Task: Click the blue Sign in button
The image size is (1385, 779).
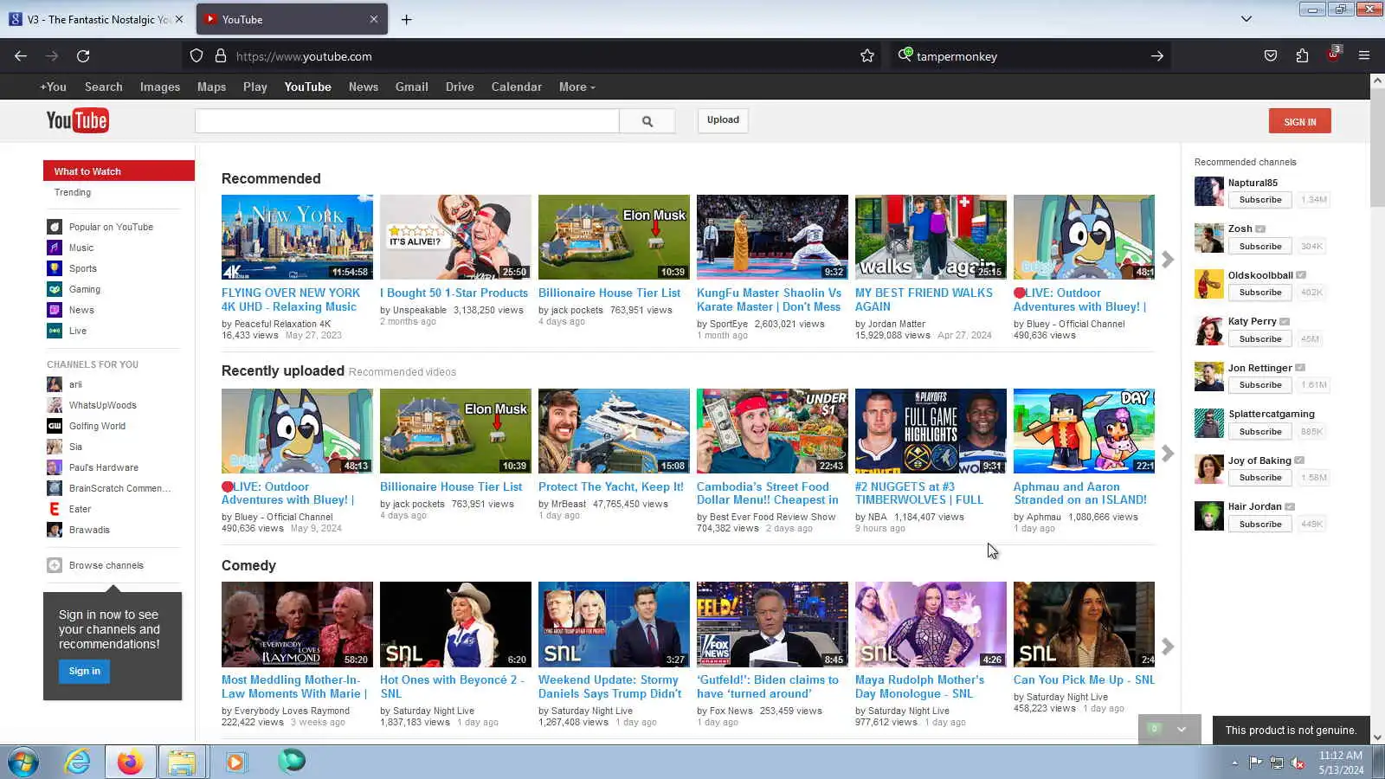Action: [84, 671]
